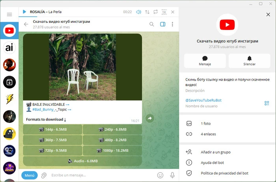Change playback order with the arrows icon
This screenshot has width=276, height=182.
pyautogui.click(x=147, y=12)
